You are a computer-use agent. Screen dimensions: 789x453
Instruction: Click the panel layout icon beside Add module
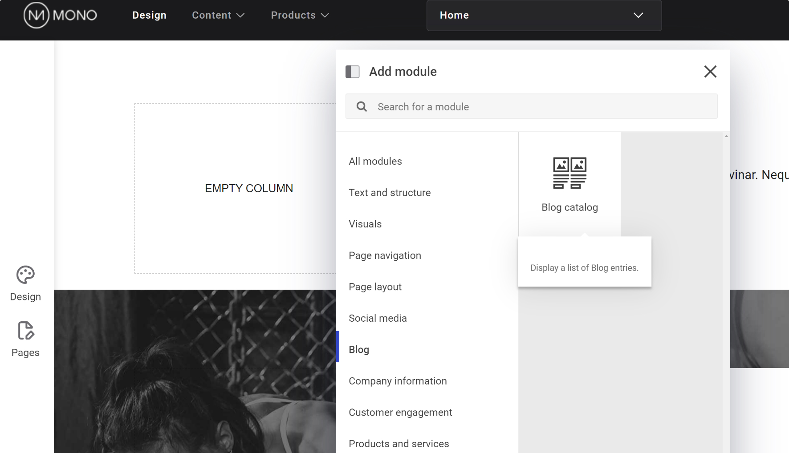point(353,72)
